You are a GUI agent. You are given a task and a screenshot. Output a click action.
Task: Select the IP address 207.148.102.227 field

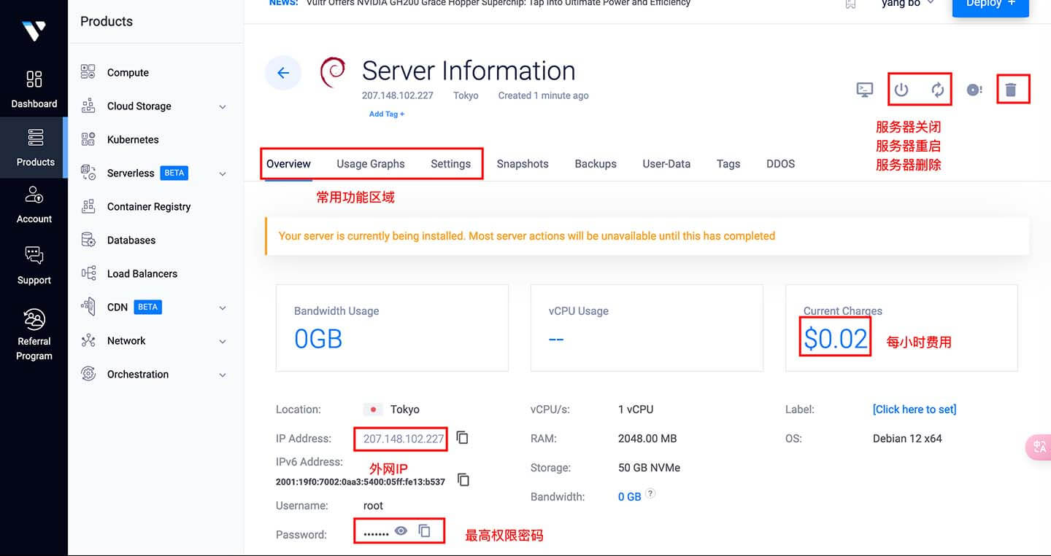coord(404,439)
